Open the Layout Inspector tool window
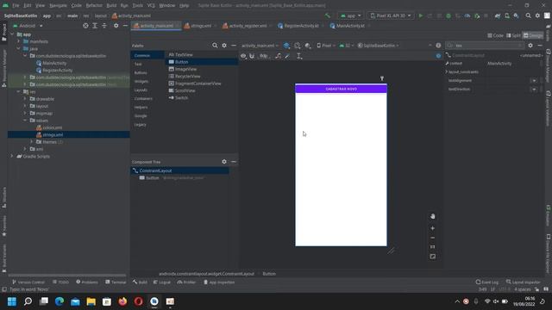The width and height of the screenshot is (552, 310). [524, 282]
